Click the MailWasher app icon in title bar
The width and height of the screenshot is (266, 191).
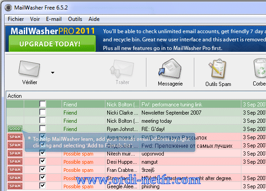coord(8,8)
